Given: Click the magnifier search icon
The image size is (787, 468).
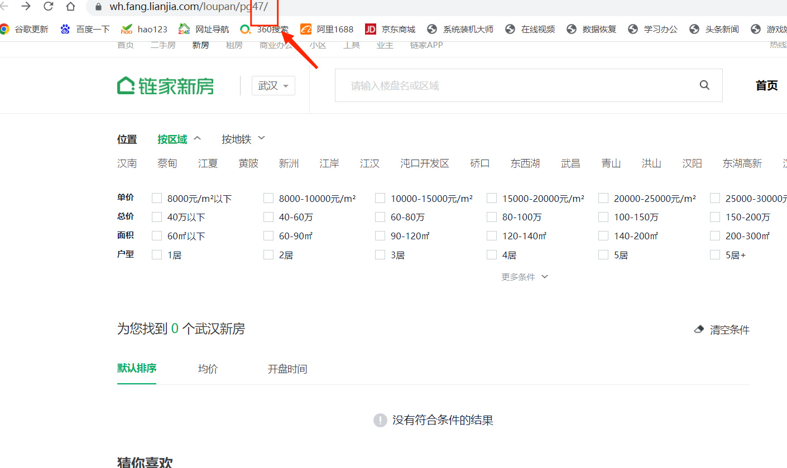Looking at the screenshot, I should click(704, 85).
